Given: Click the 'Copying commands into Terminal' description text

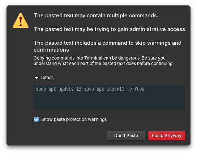Looking at the screenshot, I should pyautogui.click(x=103, y=61).
